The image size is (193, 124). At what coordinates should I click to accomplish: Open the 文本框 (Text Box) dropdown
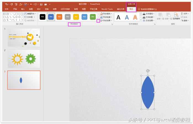tap(30, 17)
